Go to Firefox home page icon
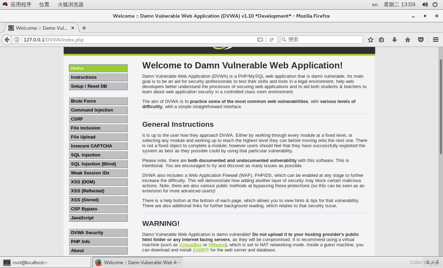Image resolution: width=443 pixels, height=268 pixels. [408, 40]
